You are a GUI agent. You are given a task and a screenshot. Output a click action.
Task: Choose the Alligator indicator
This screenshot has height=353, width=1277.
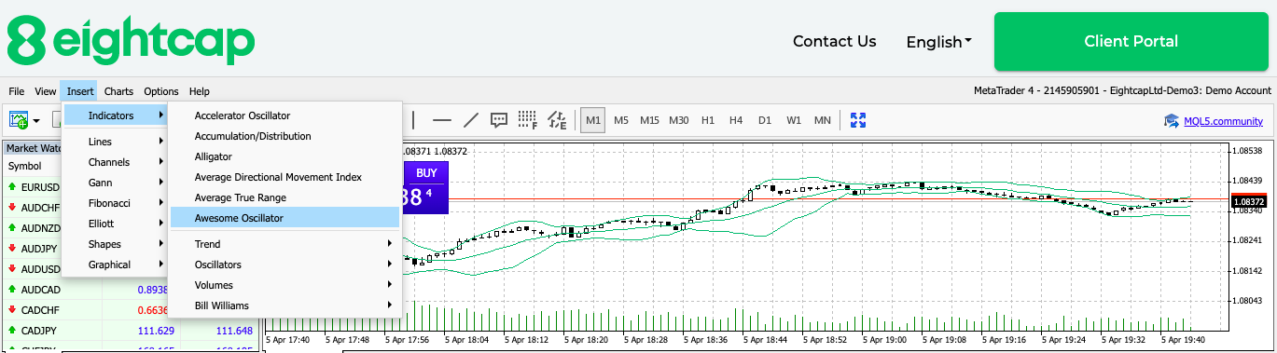click(x=285, y=156)
